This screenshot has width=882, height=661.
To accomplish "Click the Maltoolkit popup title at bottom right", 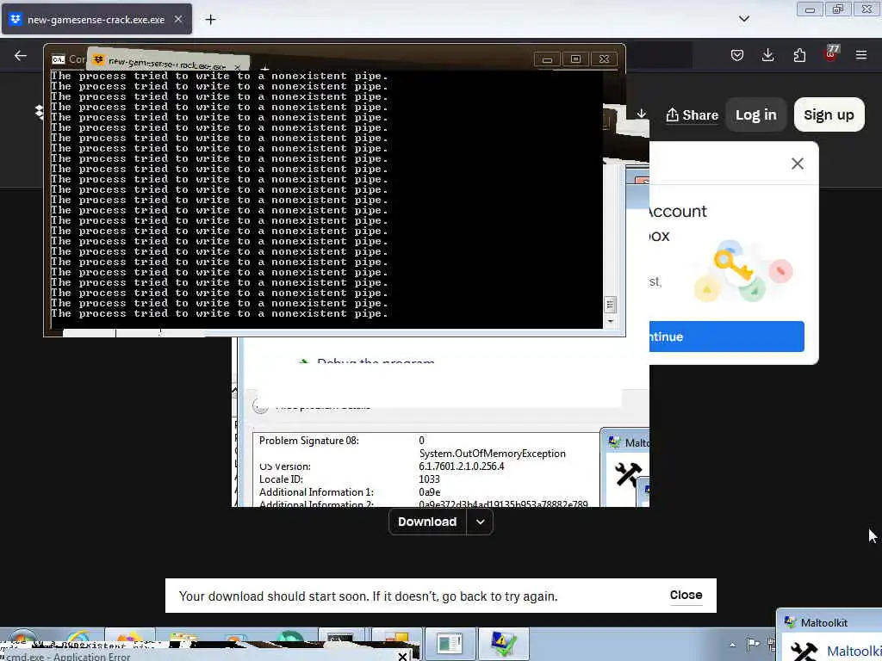I will coord(824,623).
